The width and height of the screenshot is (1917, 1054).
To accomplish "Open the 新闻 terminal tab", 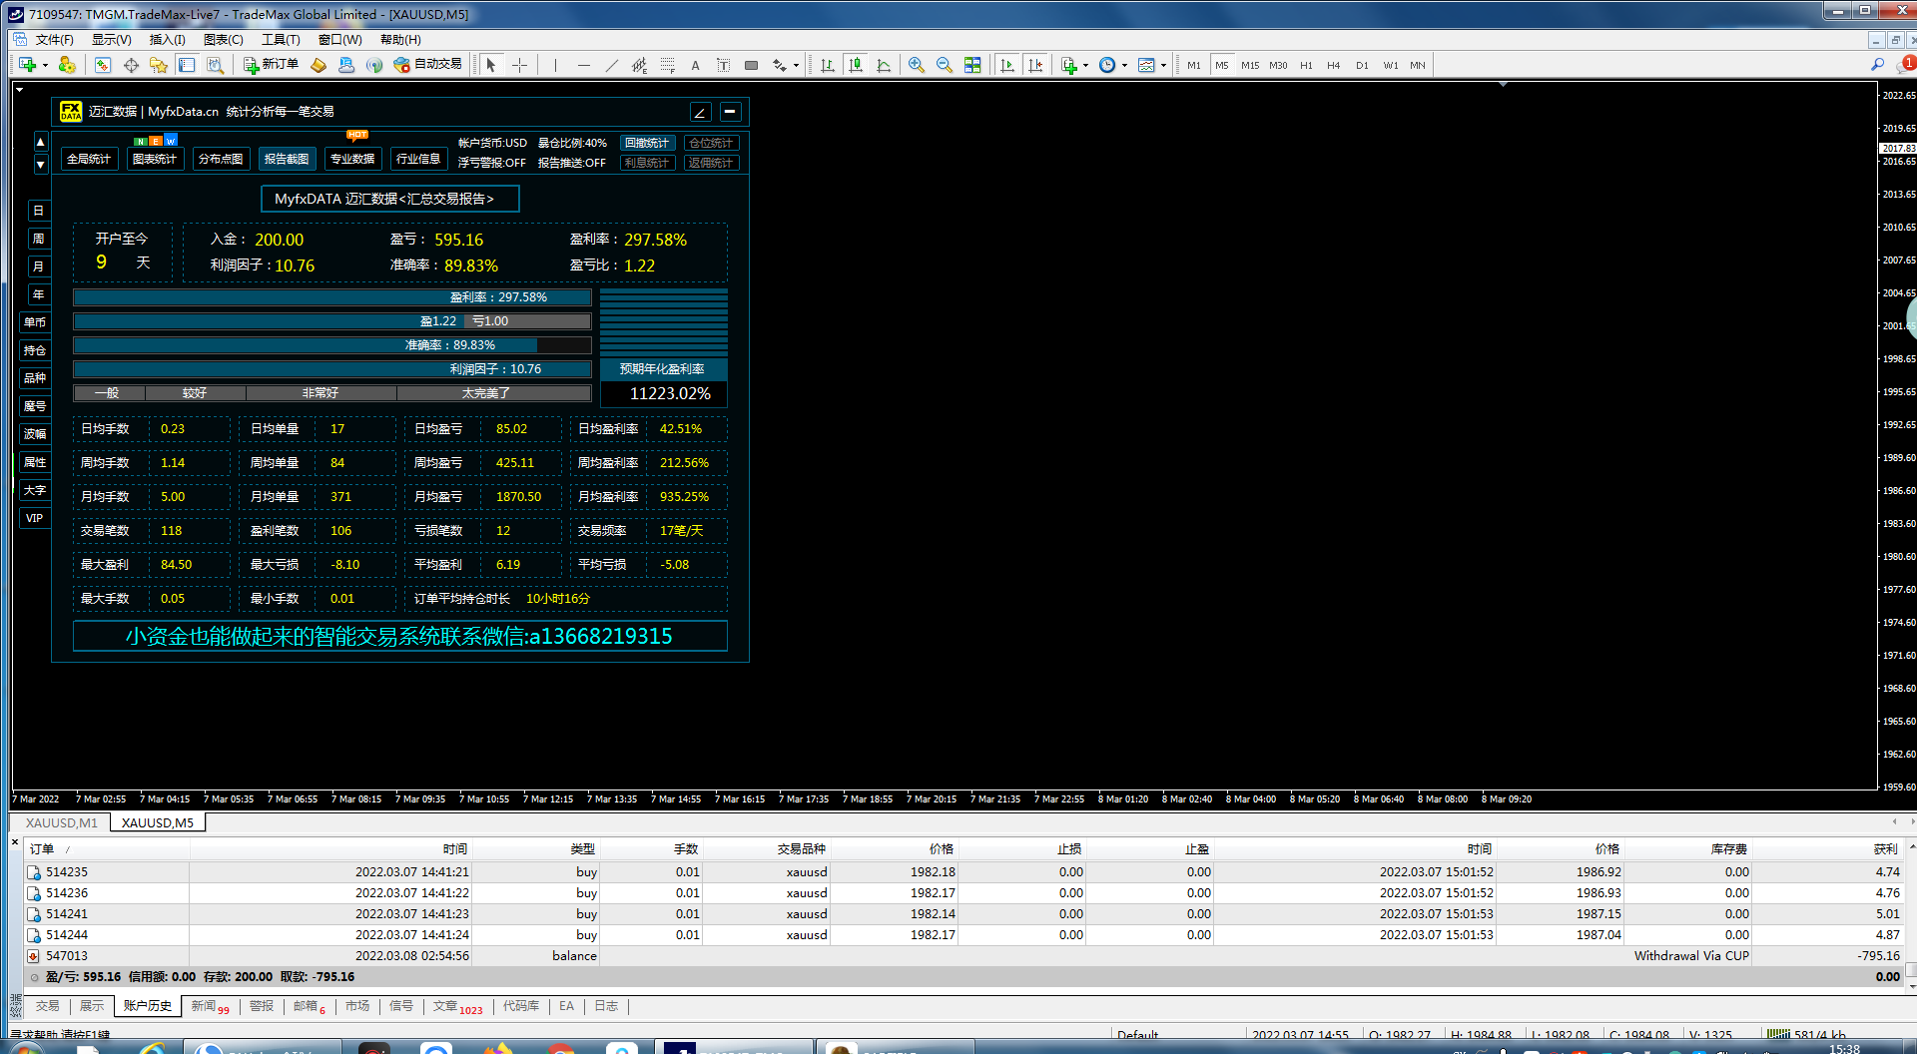I will tap(210, 1006).
